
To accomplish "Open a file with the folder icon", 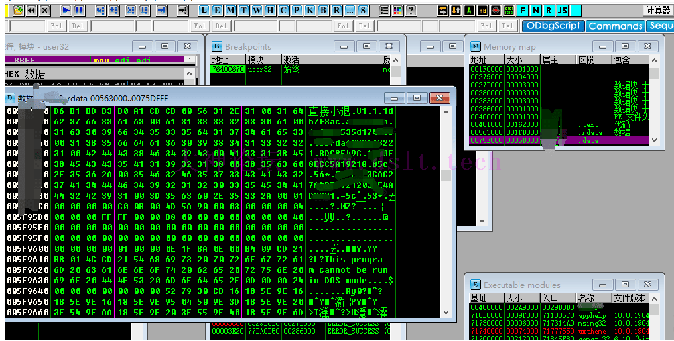I will pos(18,10).
